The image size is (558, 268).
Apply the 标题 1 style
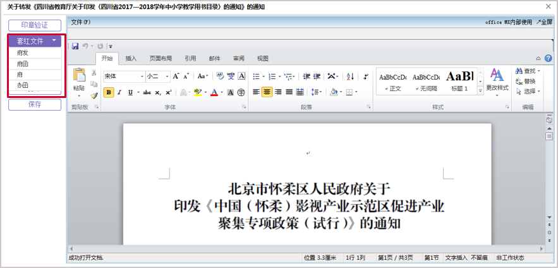point(459,82)
